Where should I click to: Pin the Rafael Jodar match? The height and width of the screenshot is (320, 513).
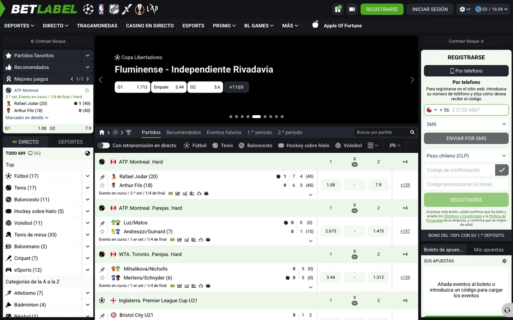pos(102,177)
